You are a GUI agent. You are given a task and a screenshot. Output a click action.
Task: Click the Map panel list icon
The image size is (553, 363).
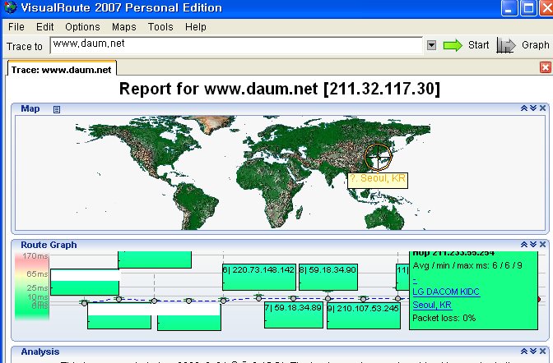click(x=57, y=109)
